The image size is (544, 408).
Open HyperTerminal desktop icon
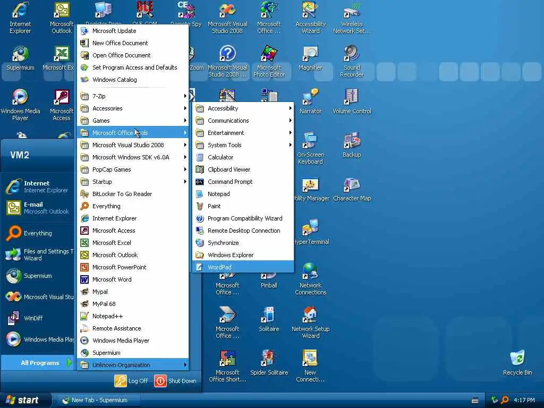311,232
